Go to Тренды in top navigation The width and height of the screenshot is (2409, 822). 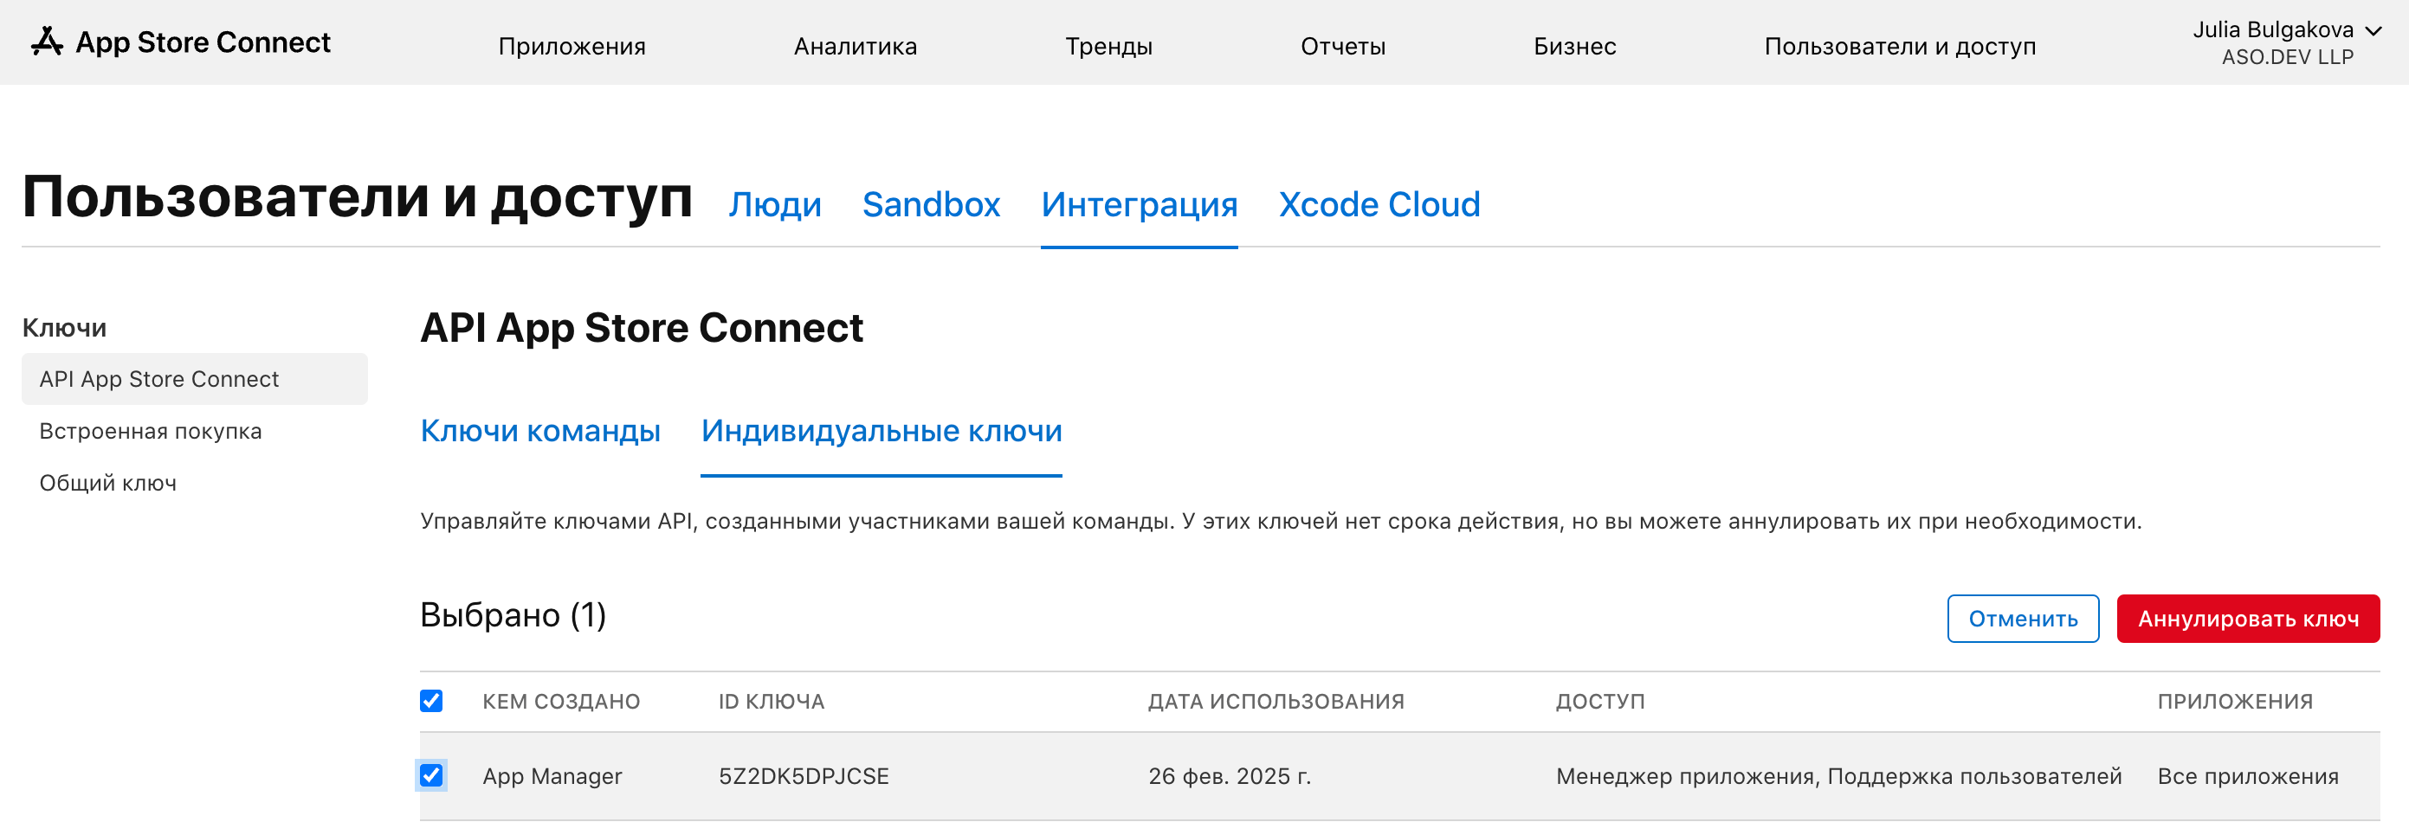tap(1108, 46)
